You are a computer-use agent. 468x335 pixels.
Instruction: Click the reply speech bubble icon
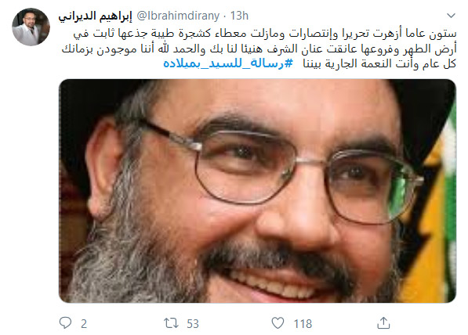pos(65,322)
